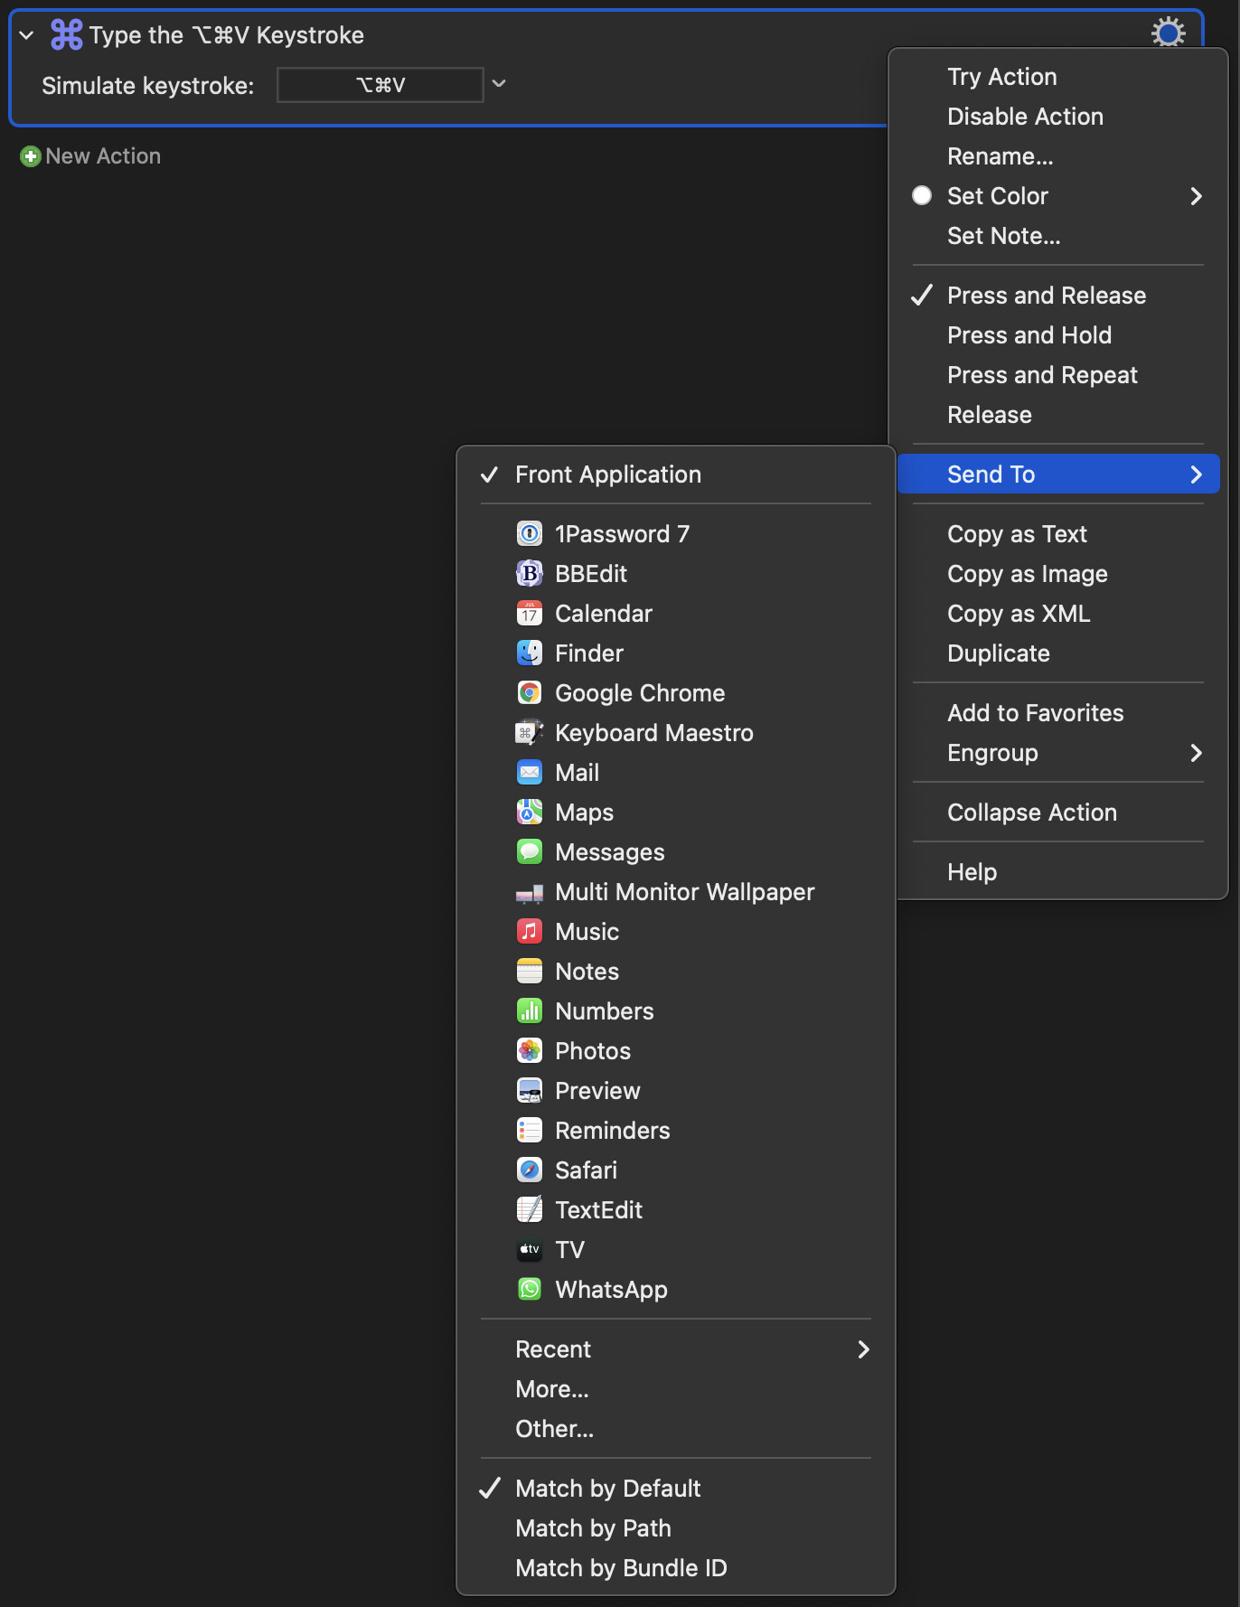1240x1607 pixels.
Task: Choose Duplicate from the menu
Action: (1058, 653)
